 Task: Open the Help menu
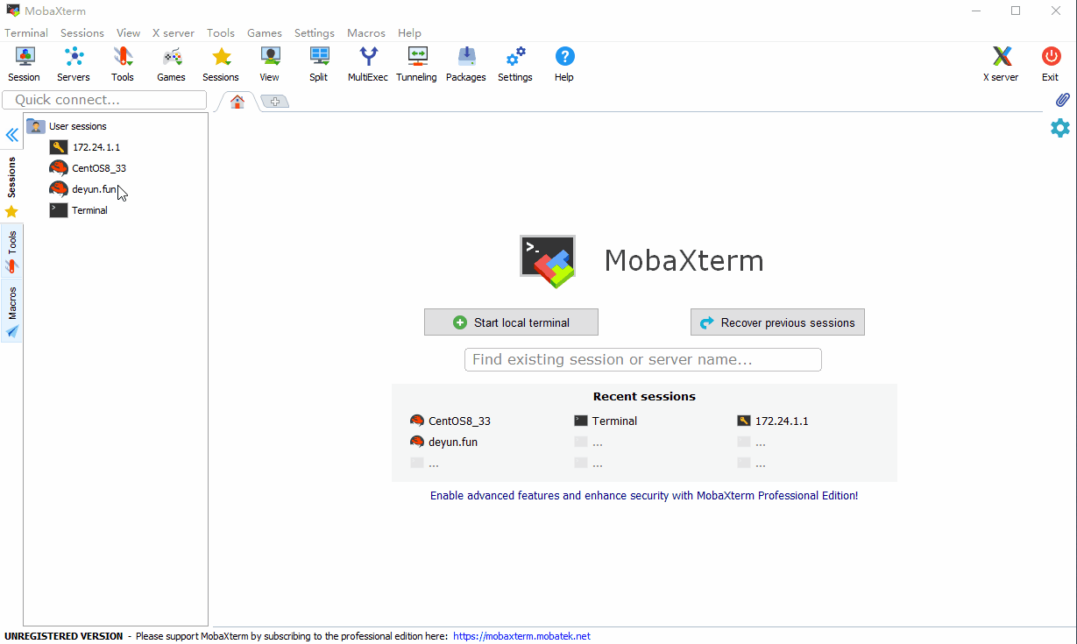click(x=409, y=33)
